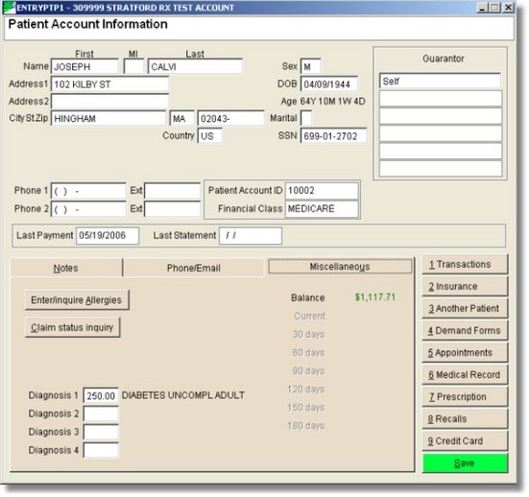Click the Financial Class field showing MEDICARE
This screenshot has height=497, width=529.
click(322, 209)
